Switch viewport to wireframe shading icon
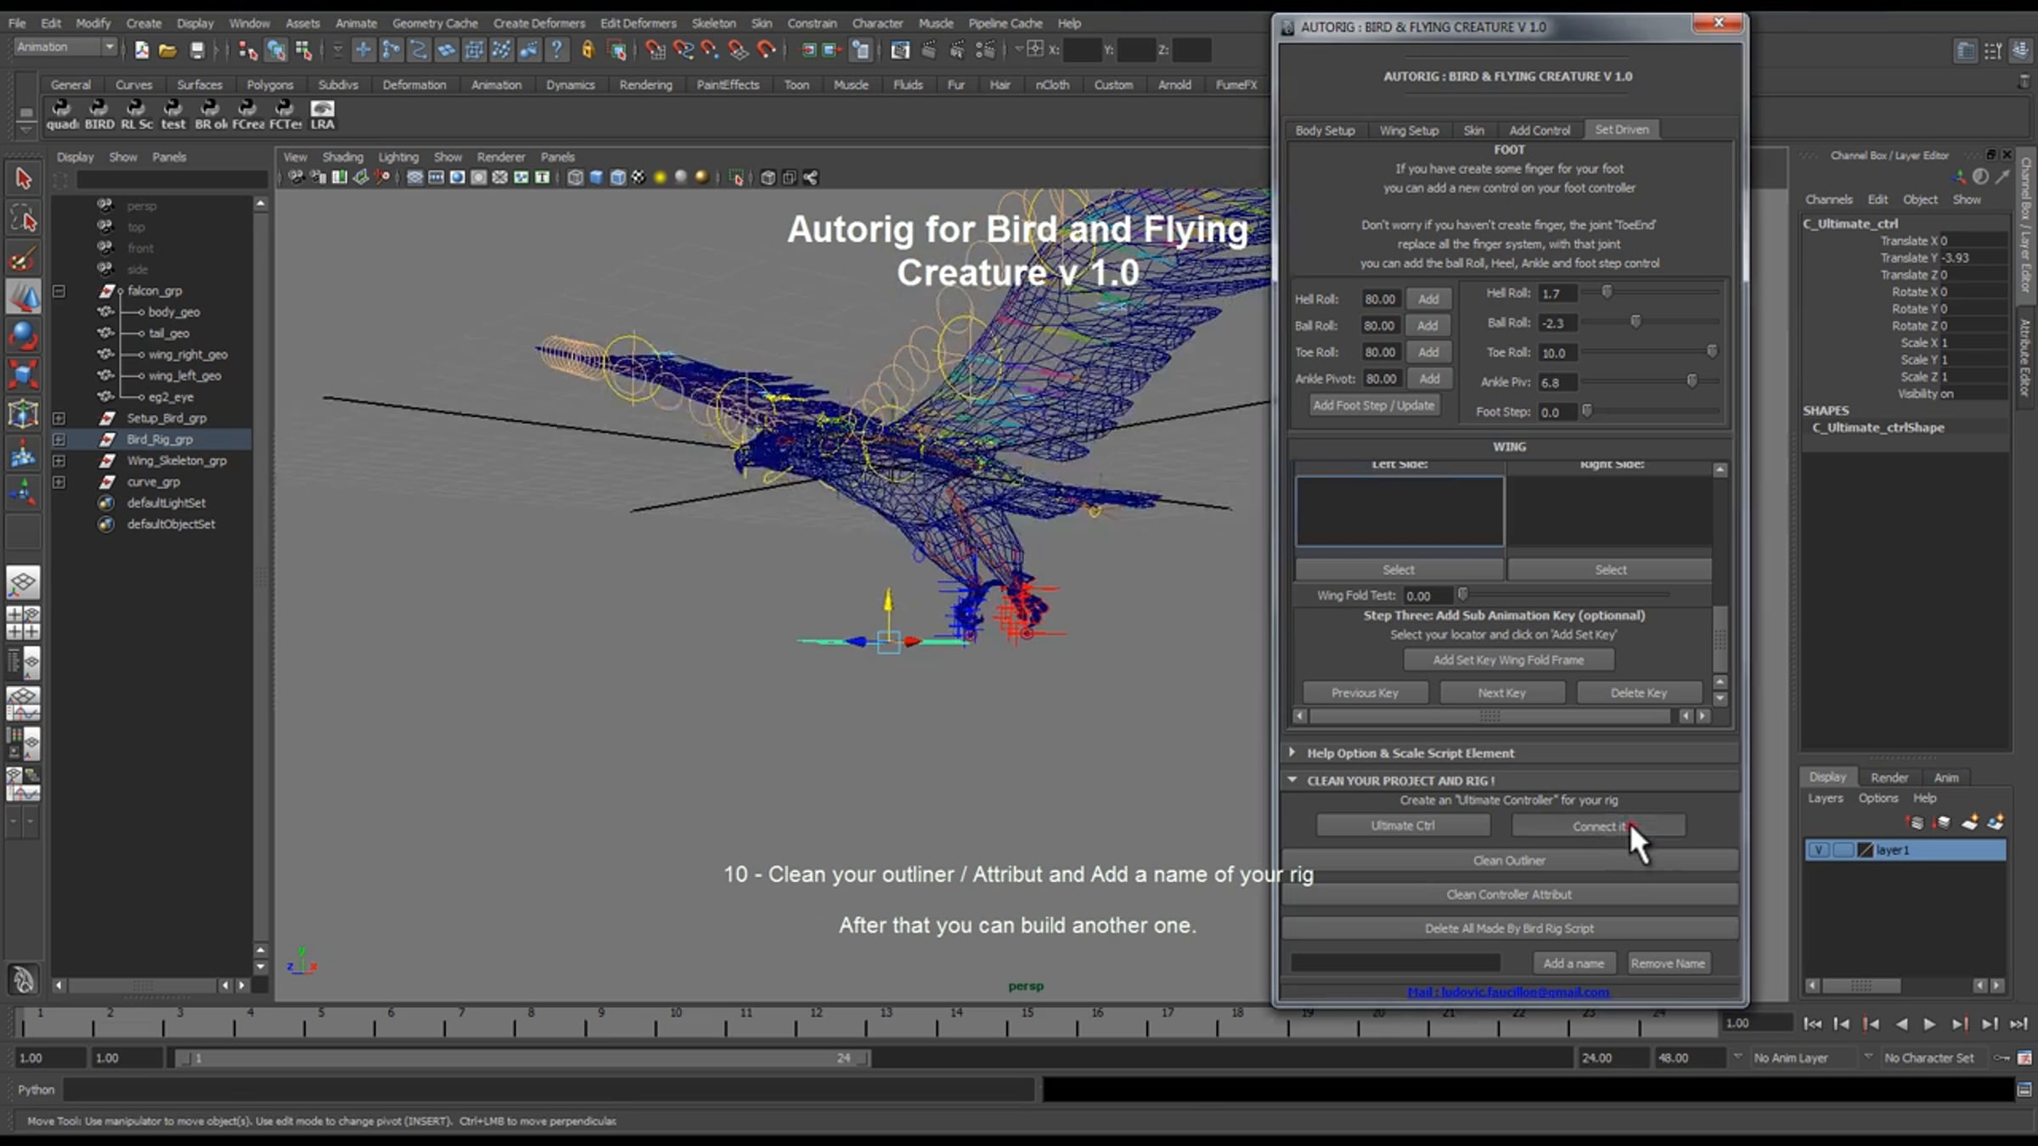 (x=575, y=177)
